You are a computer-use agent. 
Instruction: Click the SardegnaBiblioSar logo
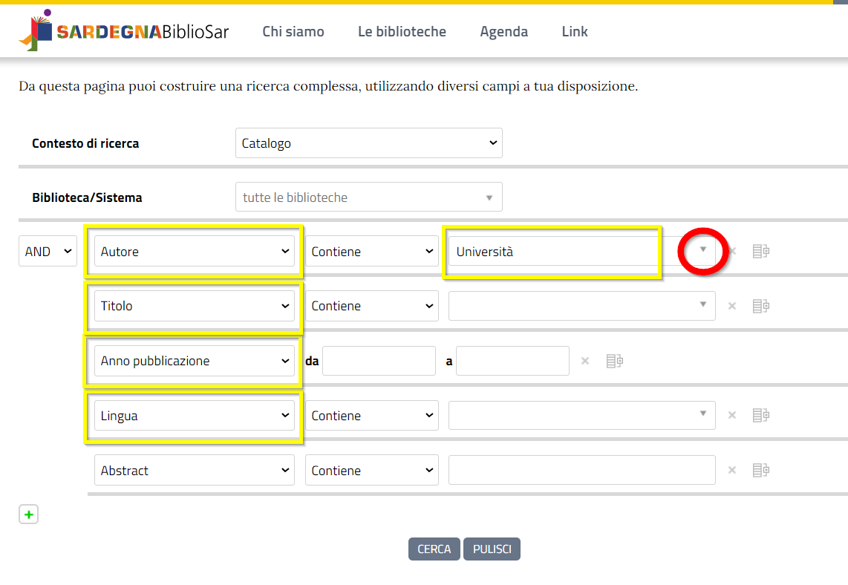click(x=124, y=31)
